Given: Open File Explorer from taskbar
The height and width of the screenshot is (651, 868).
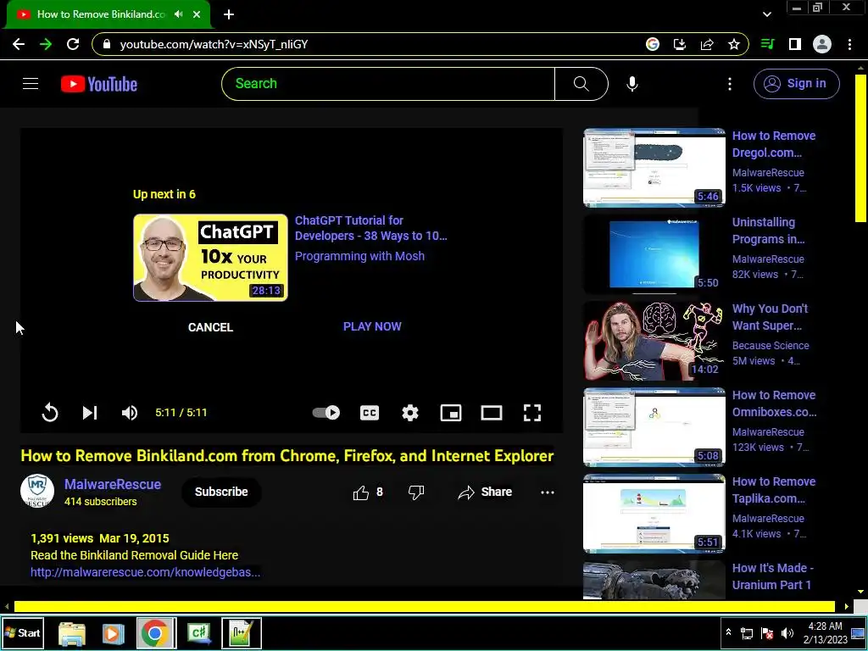Looking at the screenshot, I should tap(72, 632).
